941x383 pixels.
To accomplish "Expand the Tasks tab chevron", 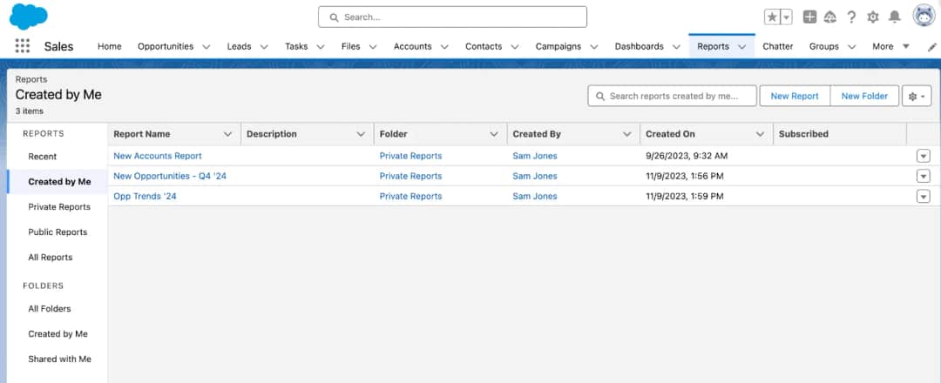I will (x=321, y=47).
